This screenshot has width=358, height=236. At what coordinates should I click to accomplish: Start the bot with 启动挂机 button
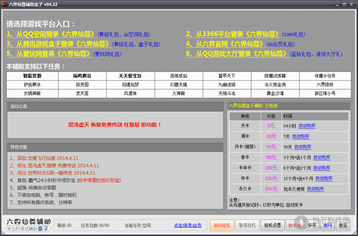click(x=222, y=225)
